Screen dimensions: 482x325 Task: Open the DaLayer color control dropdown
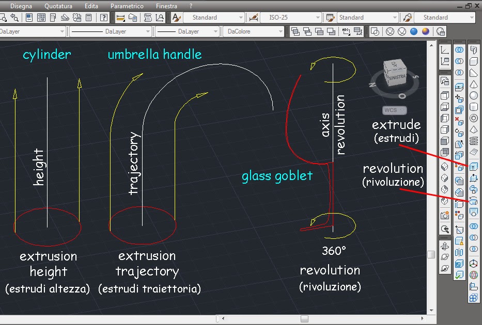(x=33, y=31)
